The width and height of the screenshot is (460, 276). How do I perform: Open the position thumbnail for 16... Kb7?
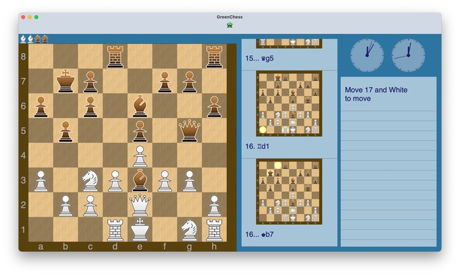289,192
